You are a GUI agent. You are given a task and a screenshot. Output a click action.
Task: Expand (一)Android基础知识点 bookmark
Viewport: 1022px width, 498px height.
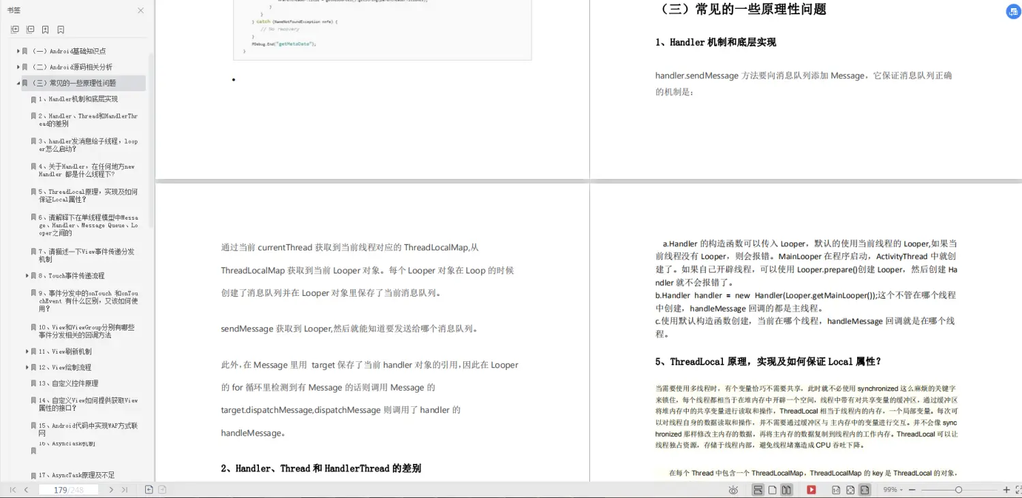(18, 51)
